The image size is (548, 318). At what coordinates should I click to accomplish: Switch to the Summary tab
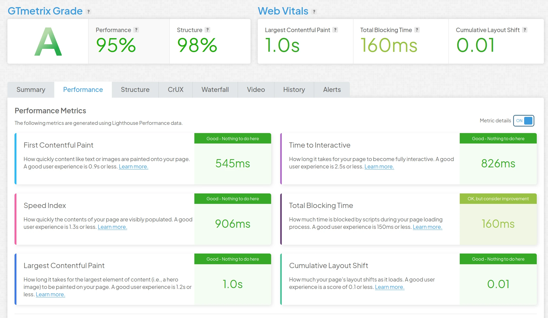pos(31,89)
